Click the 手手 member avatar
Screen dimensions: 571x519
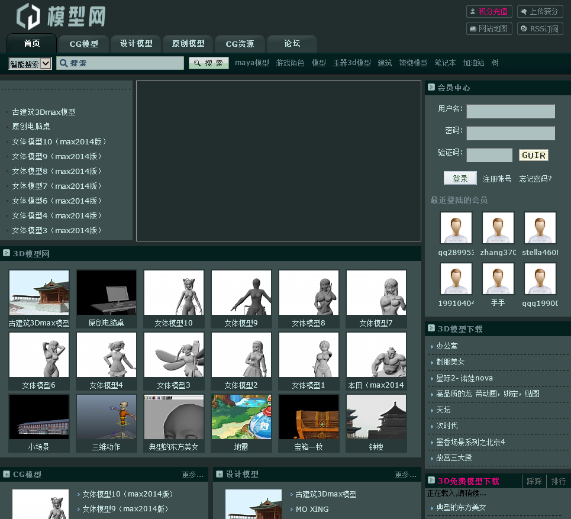click(x=498, y=279)
